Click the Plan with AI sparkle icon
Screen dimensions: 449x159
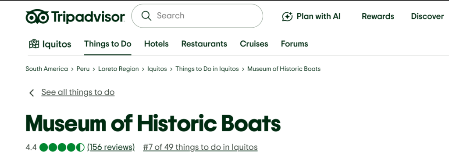click(287, 16)
